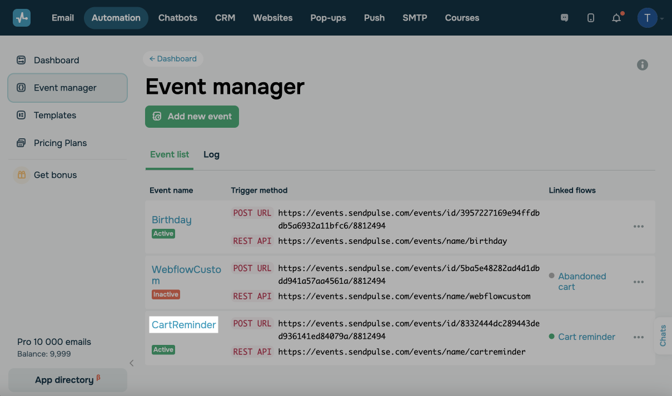Go back via the Dashboard breadcrumb
The height and width of the screenshot is (396, 672).
click(x=173, y=58)
